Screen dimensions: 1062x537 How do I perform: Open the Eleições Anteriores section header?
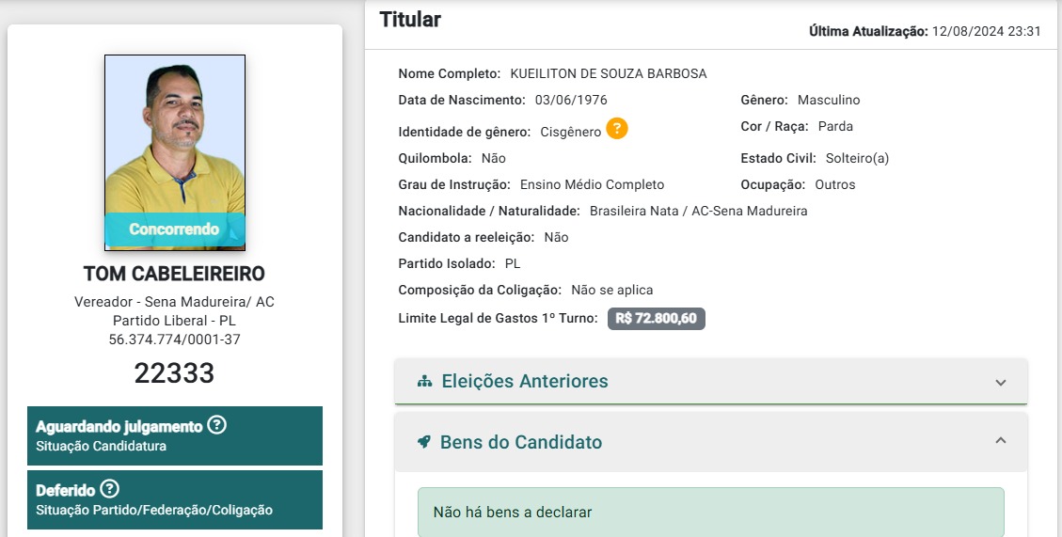click(x=711, y=381)
